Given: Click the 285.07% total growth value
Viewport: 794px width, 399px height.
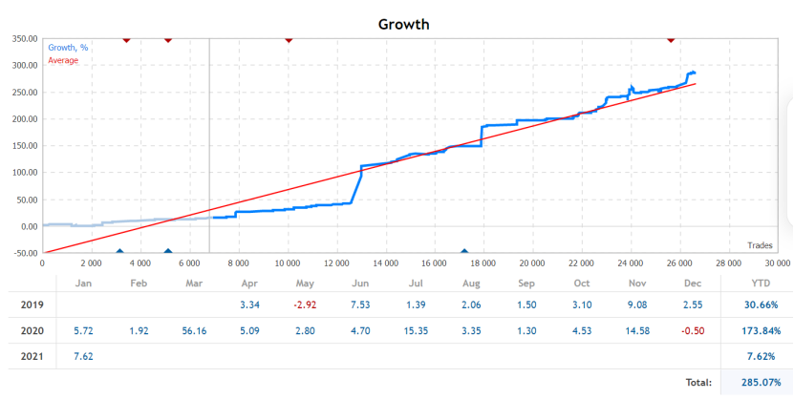Looking at the screenshot, I should point(762,383).
